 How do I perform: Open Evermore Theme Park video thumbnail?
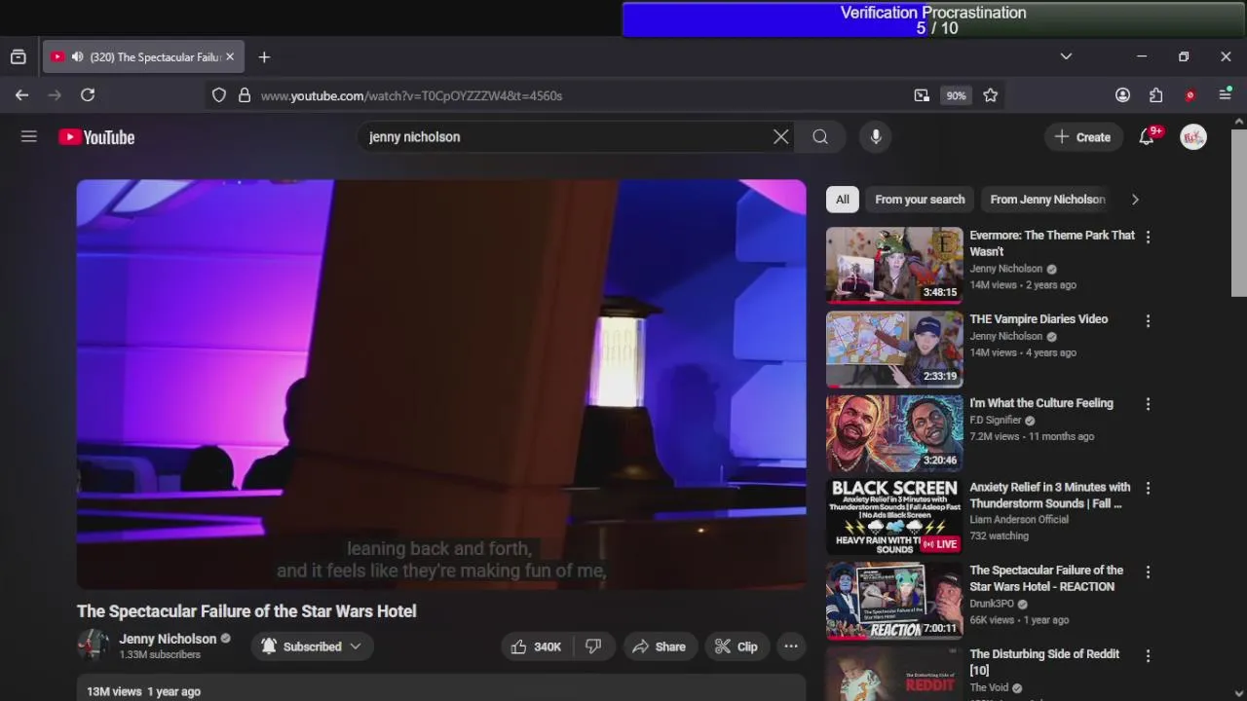pyautogui.click(x=894, y=265)
